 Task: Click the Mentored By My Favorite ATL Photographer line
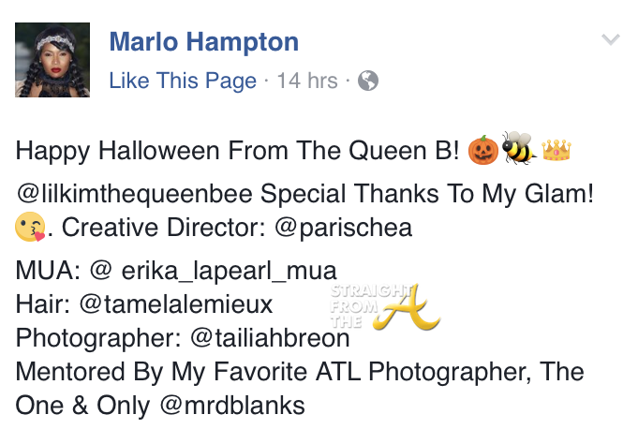[x=300, y=372]
